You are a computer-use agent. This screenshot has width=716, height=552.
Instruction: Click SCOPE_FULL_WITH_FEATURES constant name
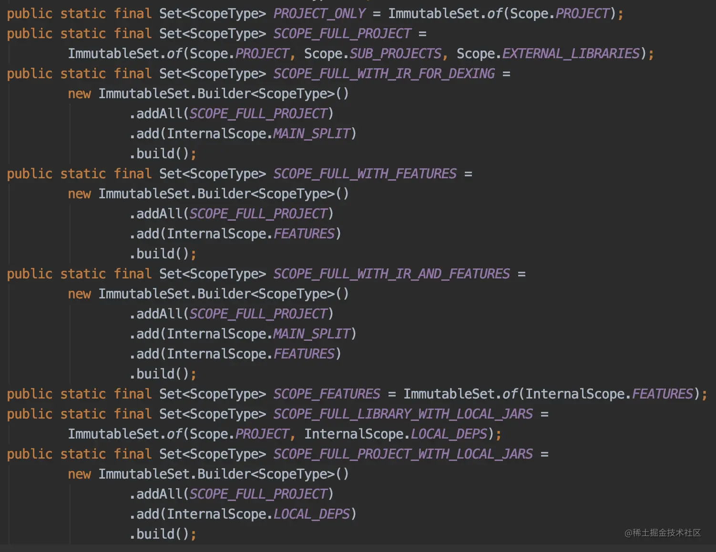tap(365, 174)
